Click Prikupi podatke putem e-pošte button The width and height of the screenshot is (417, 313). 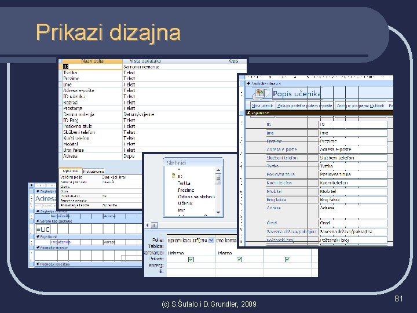pyautogui.click(x=305, y=105)
